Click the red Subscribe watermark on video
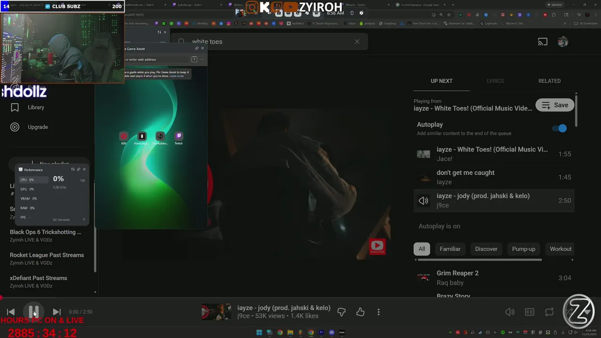Image resolution: width=601 pixels, height=338 pixels. pos(378,246)
